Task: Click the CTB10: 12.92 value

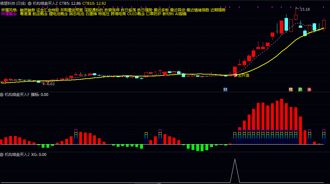Action: pos(94,3)
